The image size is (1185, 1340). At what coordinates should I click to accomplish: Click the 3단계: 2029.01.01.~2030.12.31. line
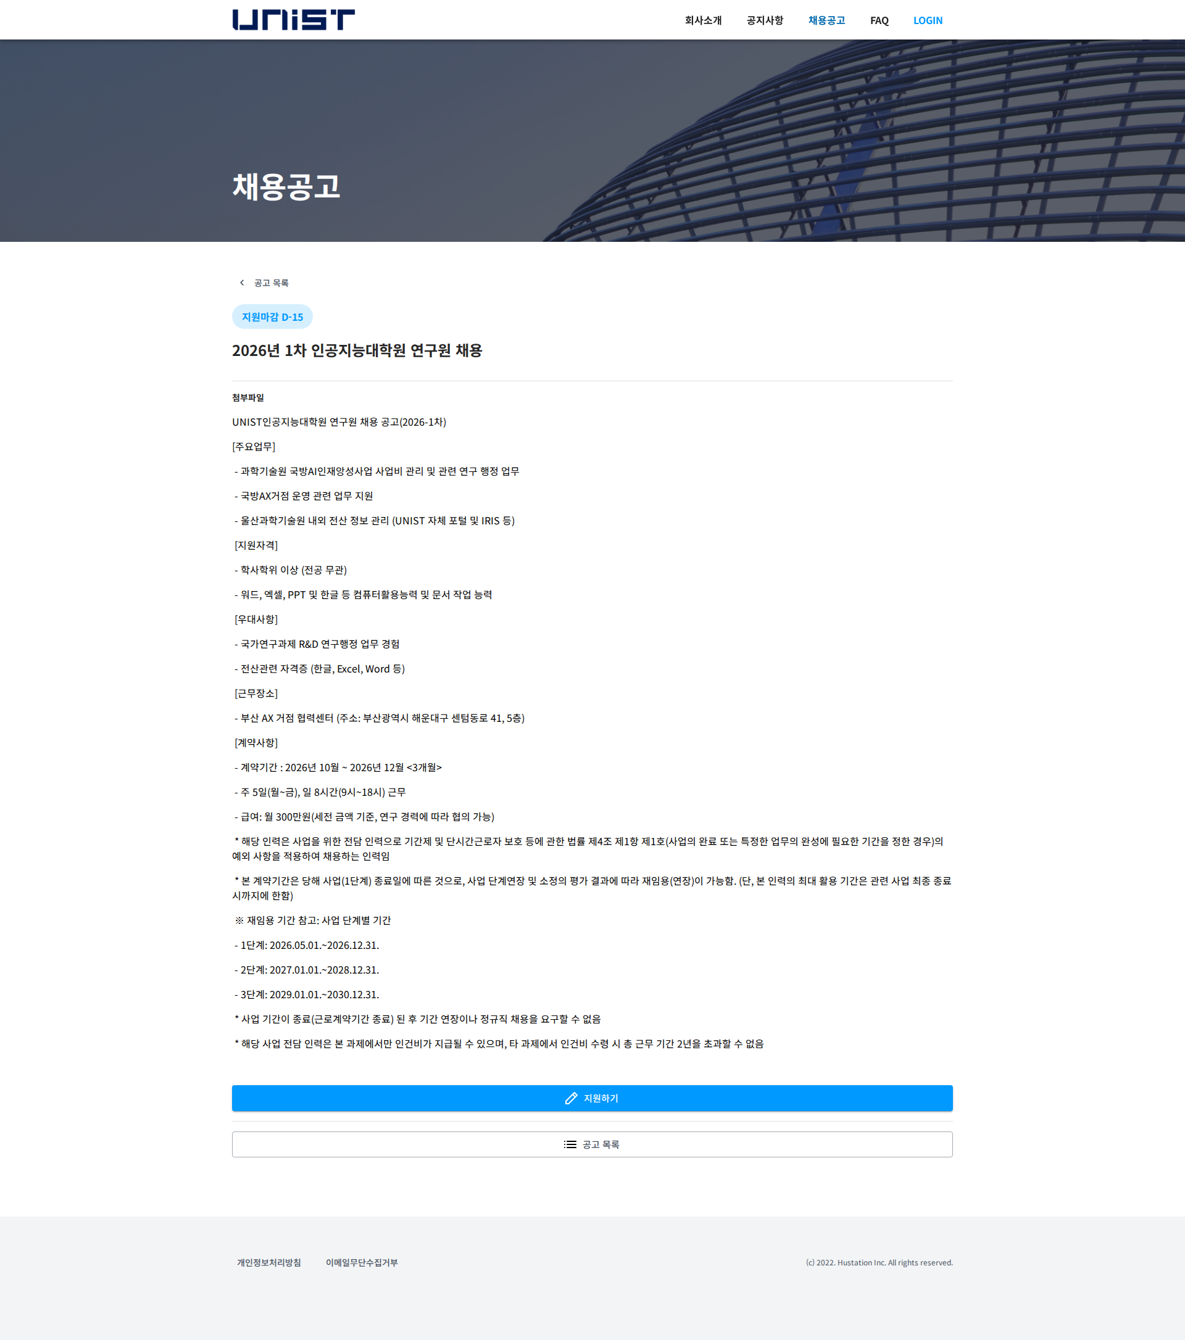pos(307,995)
